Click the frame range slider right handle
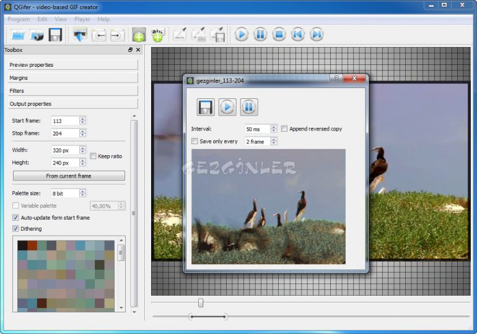 224,317
